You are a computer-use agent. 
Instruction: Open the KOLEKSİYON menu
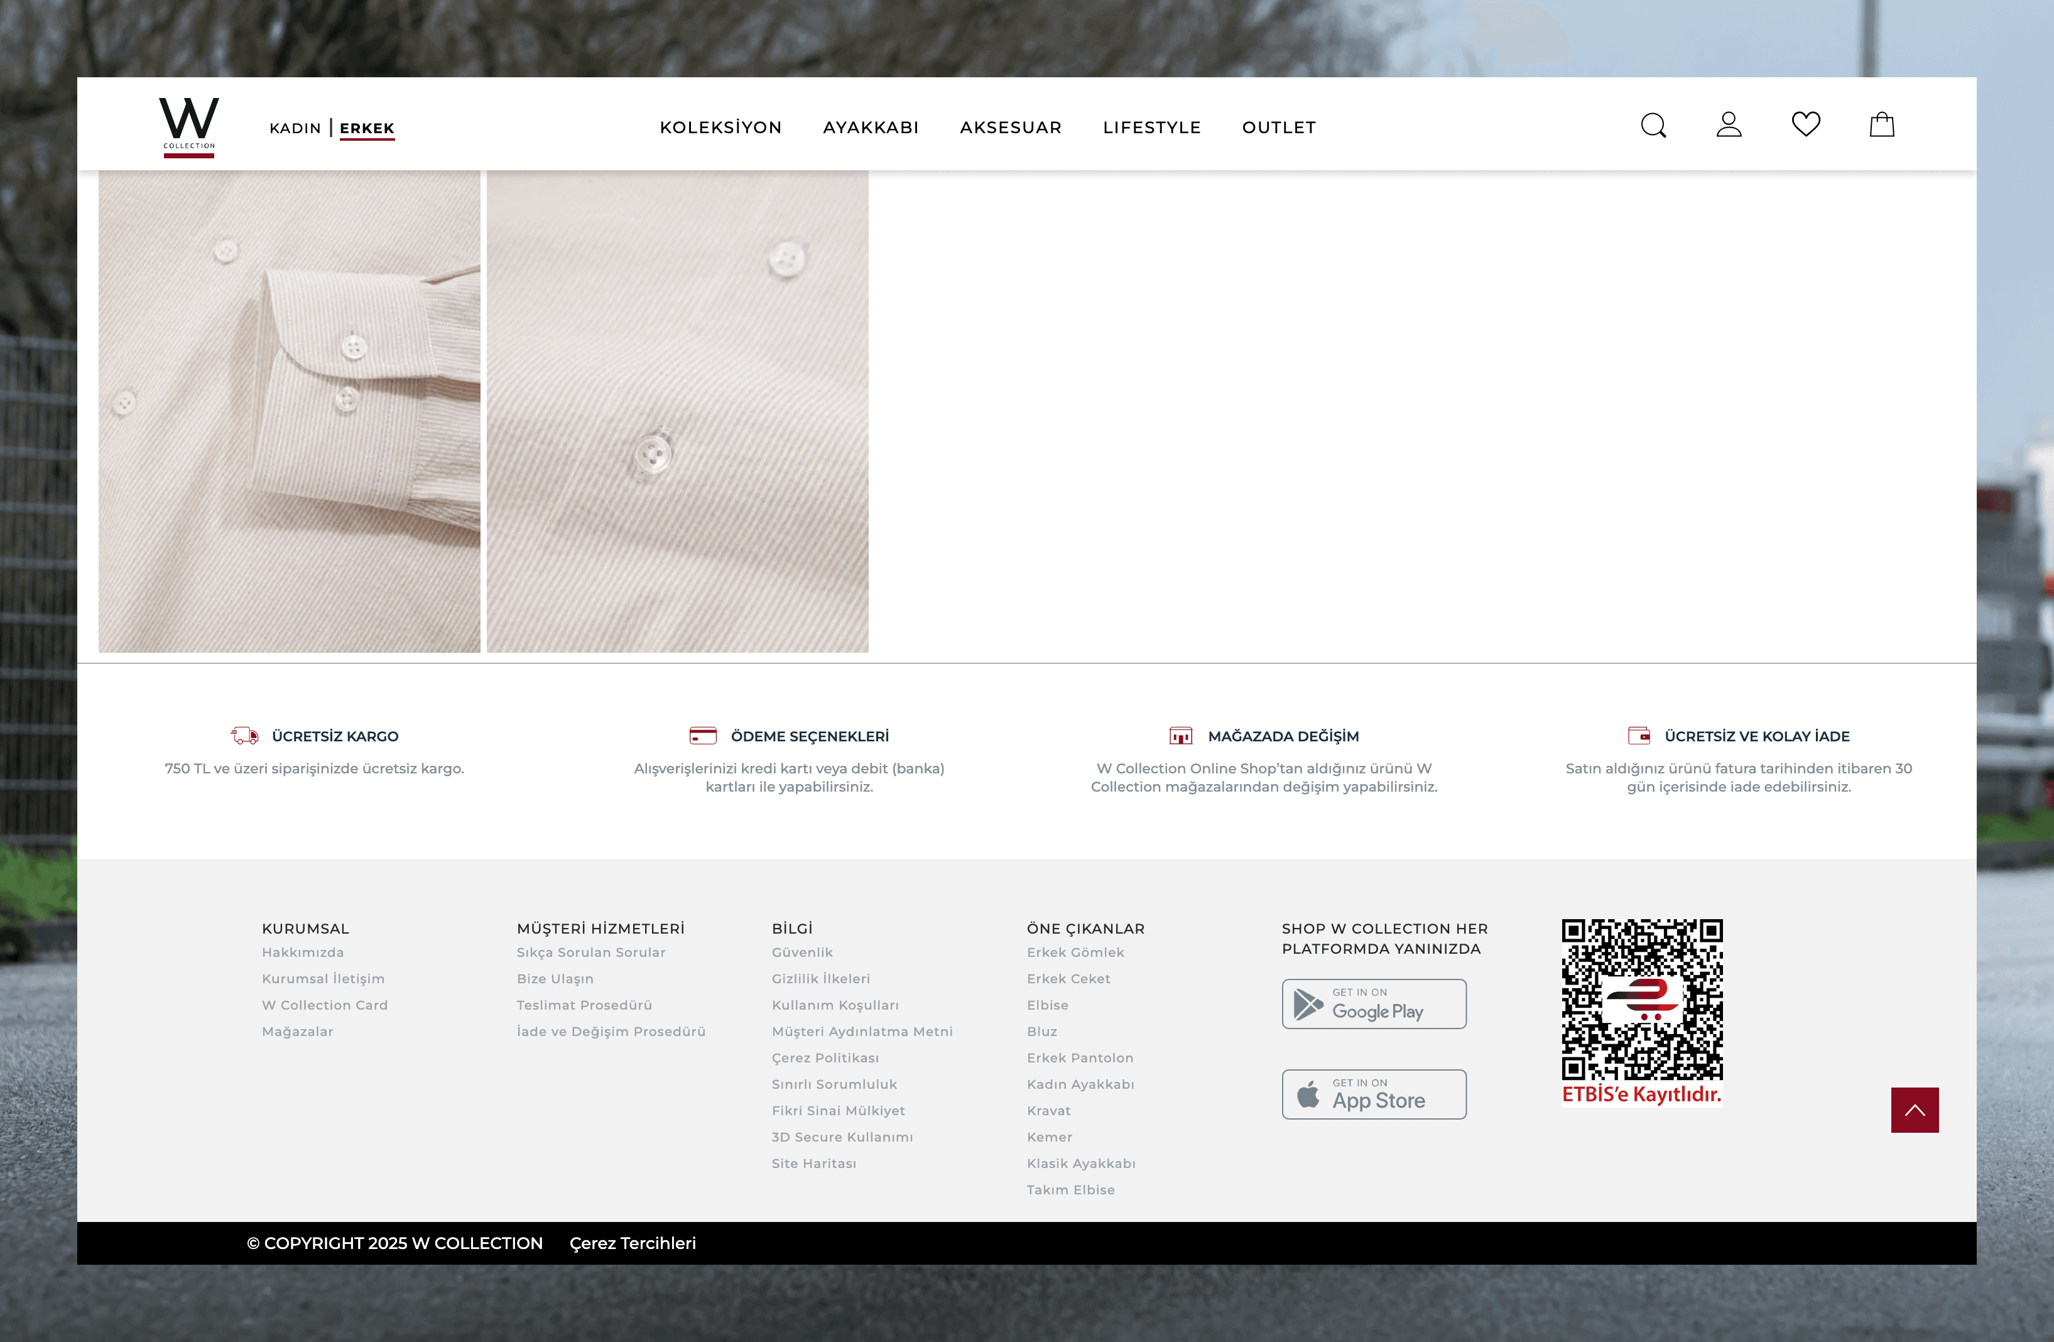720,128
